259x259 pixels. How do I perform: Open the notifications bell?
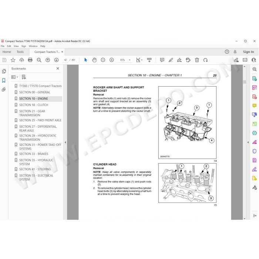pyautogui.click(x=235, y=52)
